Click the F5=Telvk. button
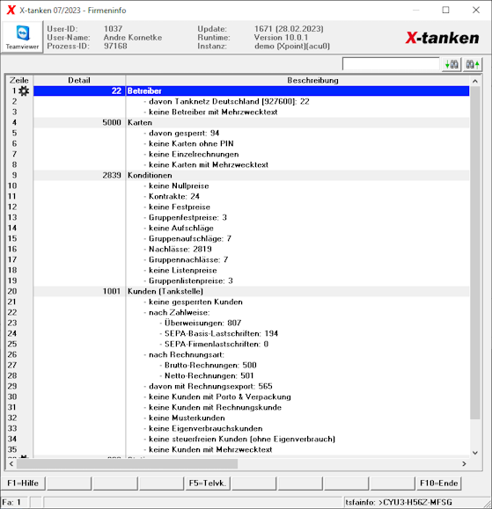Screen dimensions: 492x509 pyautogui.click(x=208, y=483)
